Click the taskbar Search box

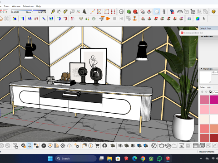point(76,158)
